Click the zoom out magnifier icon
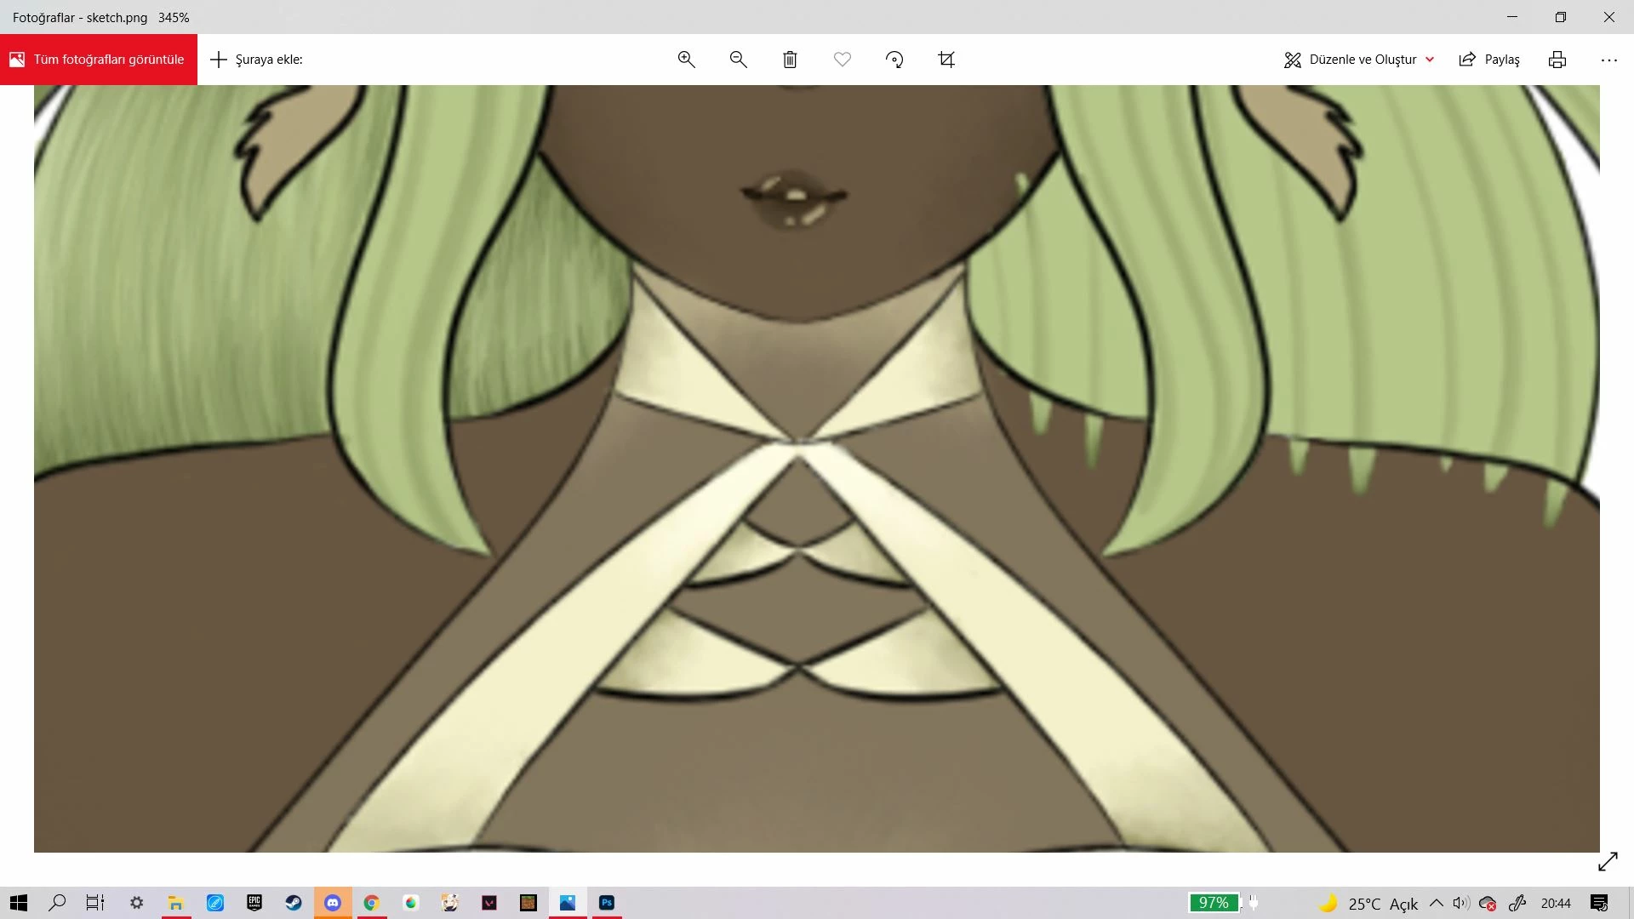The height and width of the screenshot is (919, 1634). tap(738, 60)
